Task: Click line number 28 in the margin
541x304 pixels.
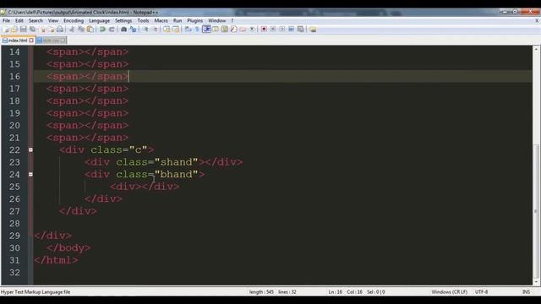Action: (x=14, y=223)
